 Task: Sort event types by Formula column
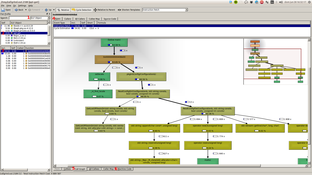(x=203, y=23)
